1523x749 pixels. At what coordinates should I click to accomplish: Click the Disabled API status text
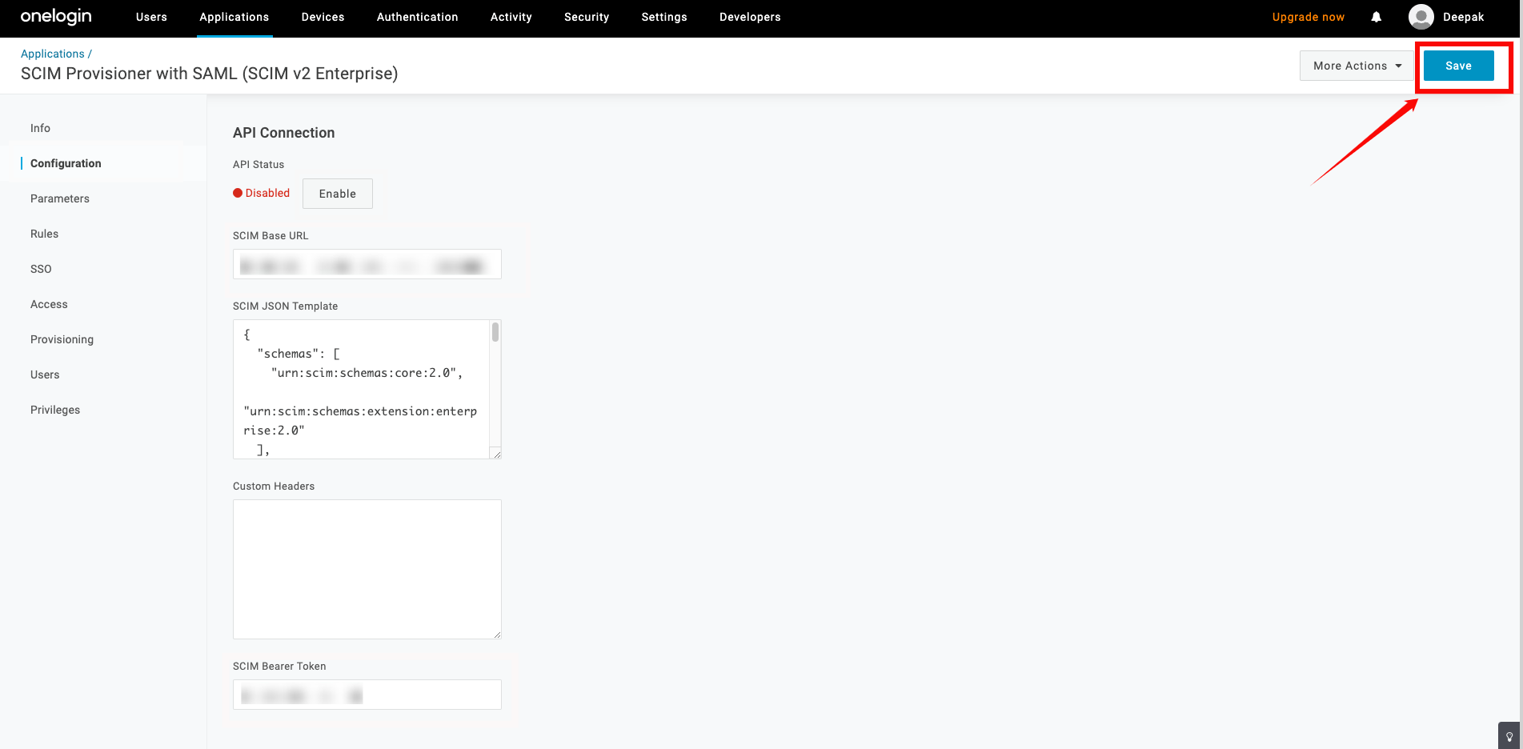[267, 193]
